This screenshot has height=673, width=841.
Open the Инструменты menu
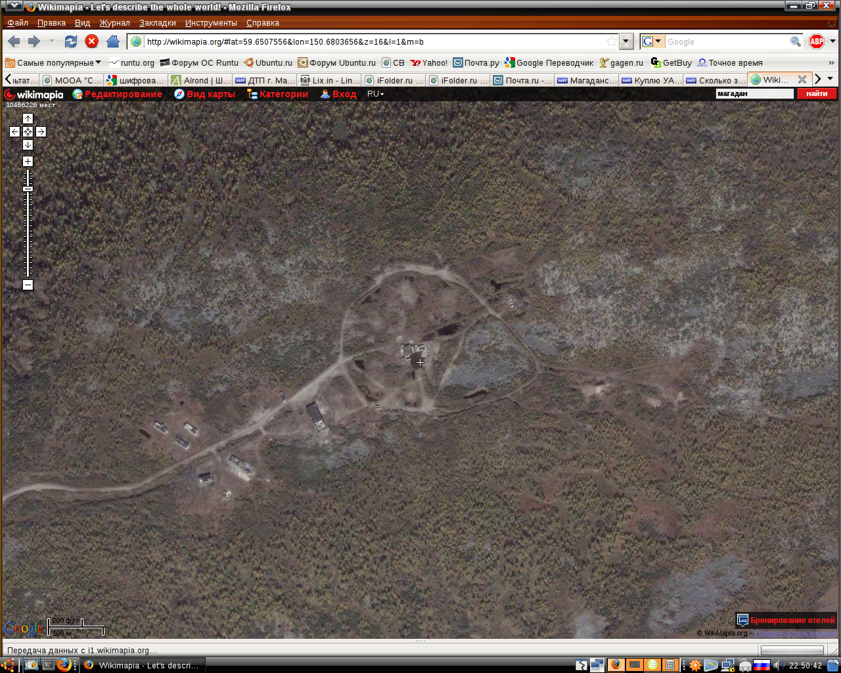coord(211,23)
